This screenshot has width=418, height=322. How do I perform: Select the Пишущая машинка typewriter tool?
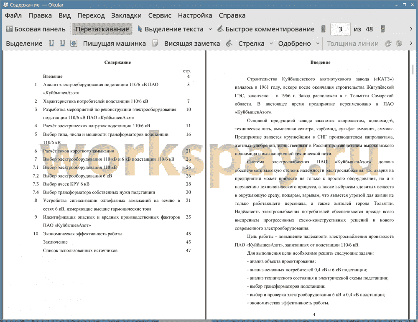pos(115,44)
